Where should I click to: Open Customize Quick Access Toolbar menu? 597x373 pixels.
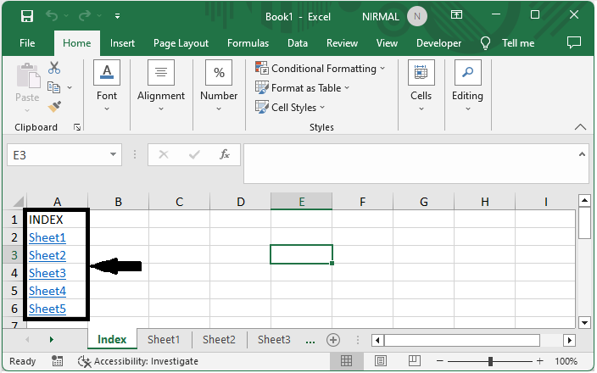pos(117,16)
